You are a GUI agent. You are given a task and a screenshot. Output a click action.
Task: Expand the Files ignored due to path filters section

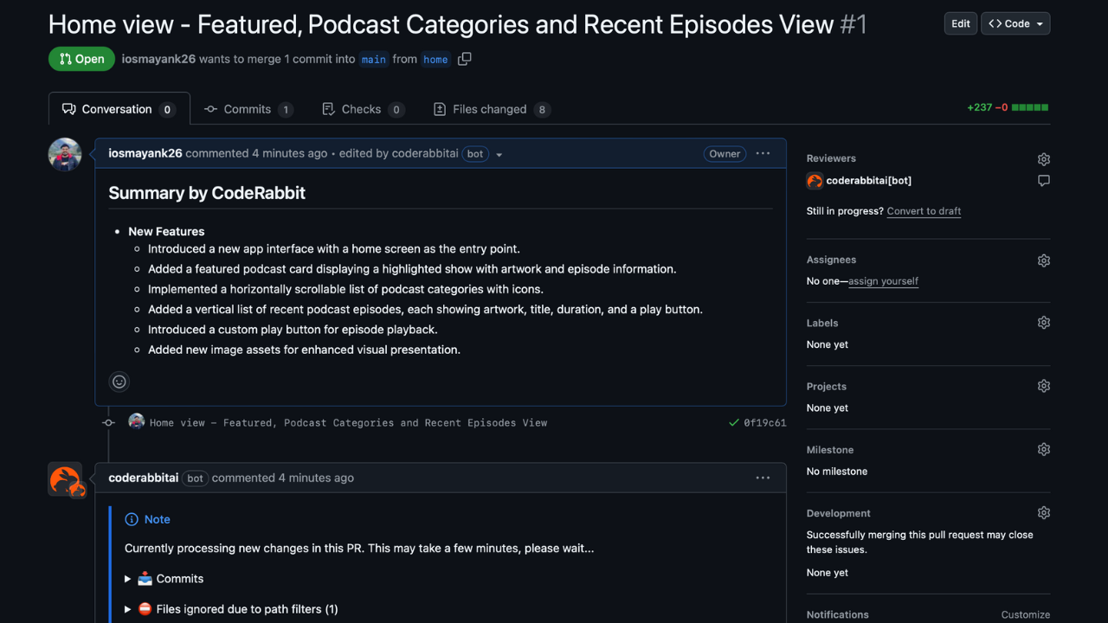(x=231, y=609)
